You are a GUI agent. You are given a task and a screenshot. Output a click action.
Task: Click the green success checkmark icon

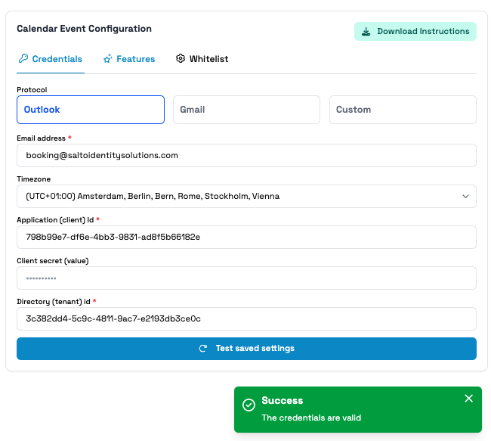click(249, 405)
